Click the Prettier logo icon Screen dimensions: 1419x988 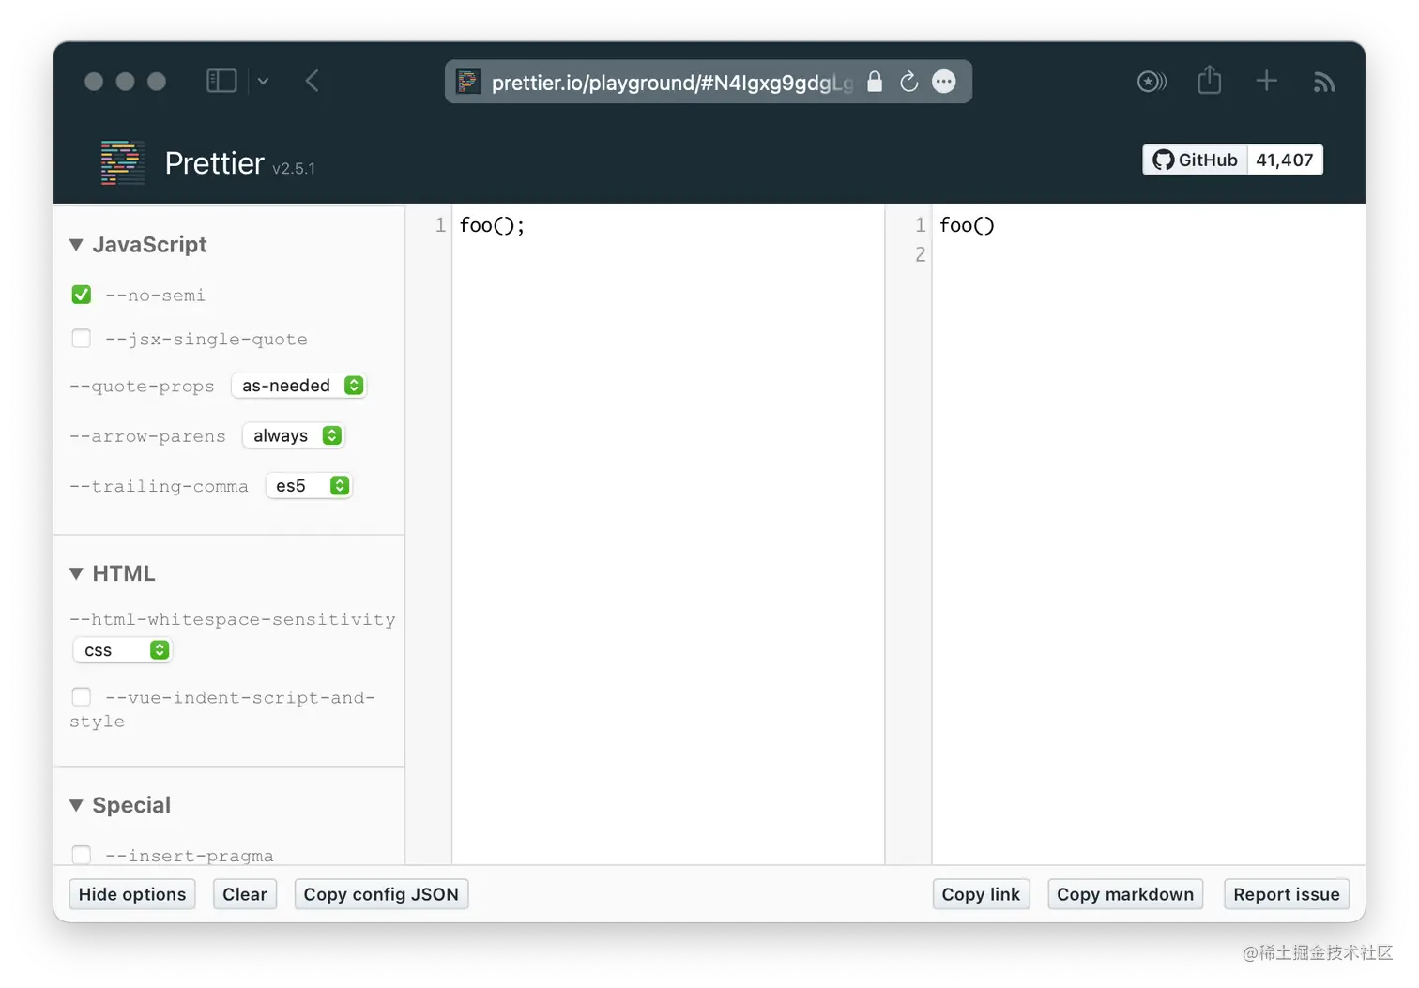point(123,162)
